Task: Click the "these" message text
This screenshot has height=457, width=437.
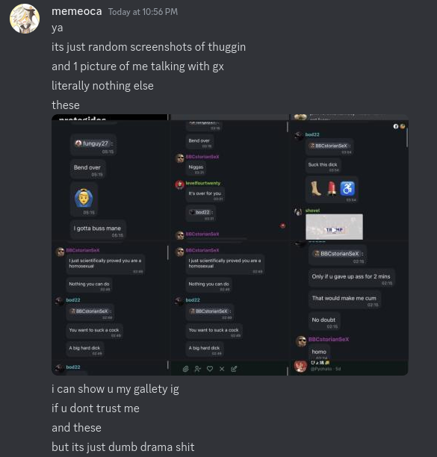Action: (66, 105)
